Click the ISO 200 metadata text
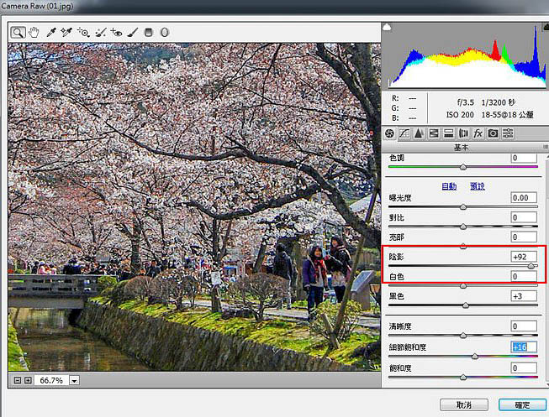This screenshot has width=549, height=417. pos(460,115)
